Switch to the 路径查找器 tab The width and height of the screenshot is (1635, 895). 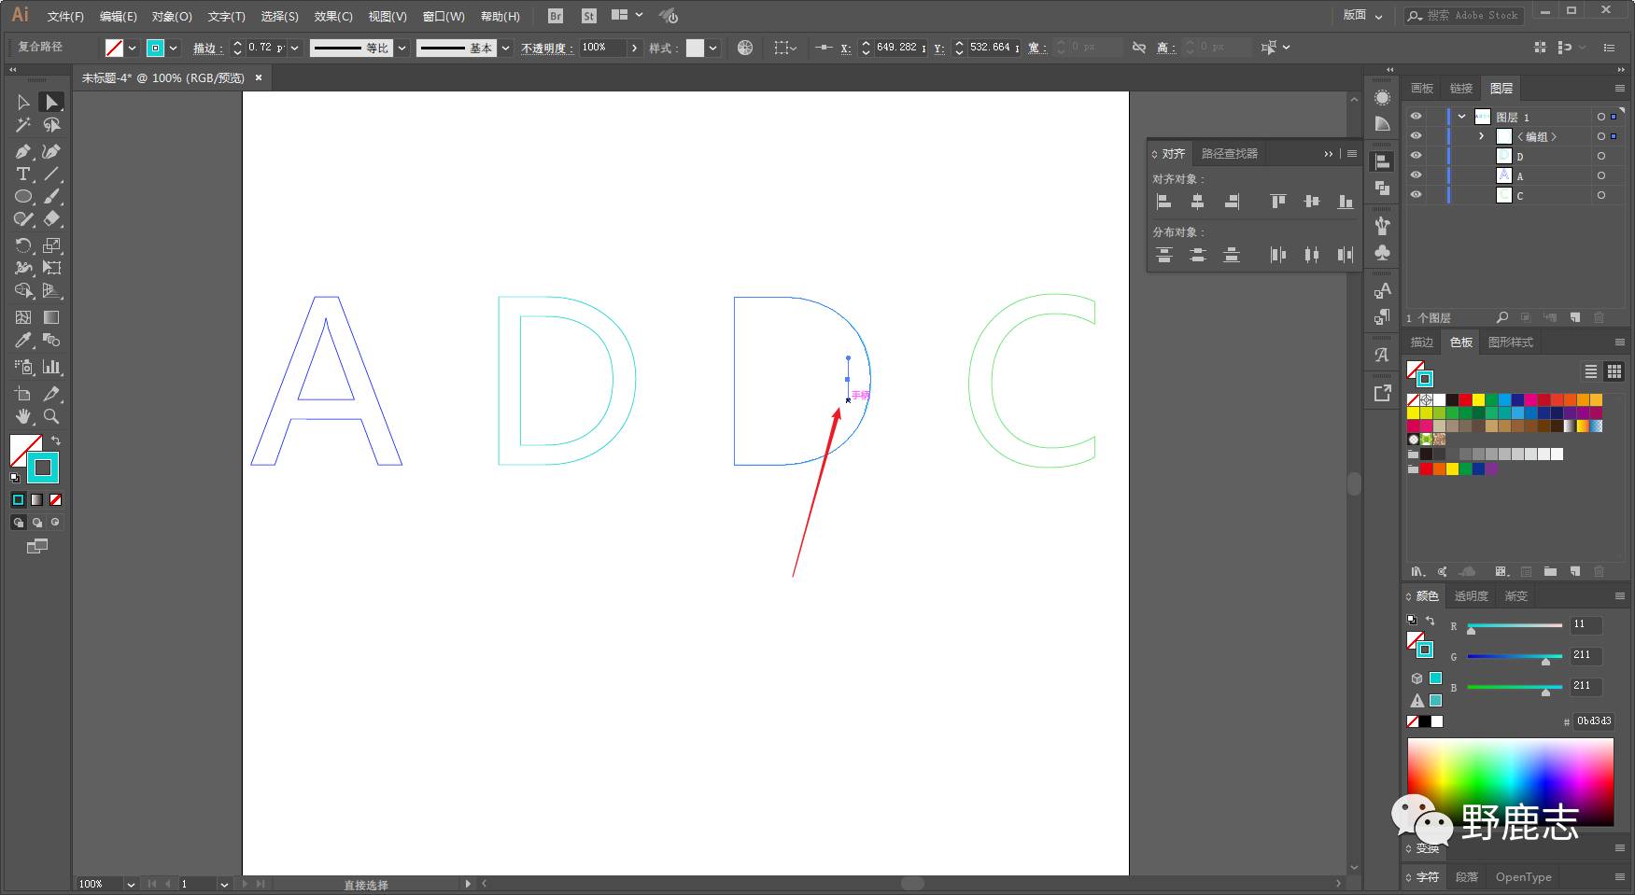coord(1229,153)
